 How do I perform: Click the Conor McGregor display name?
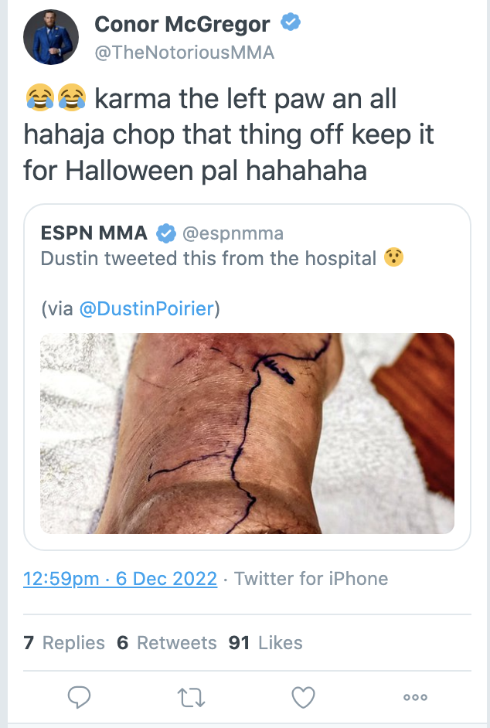(182, 24)
